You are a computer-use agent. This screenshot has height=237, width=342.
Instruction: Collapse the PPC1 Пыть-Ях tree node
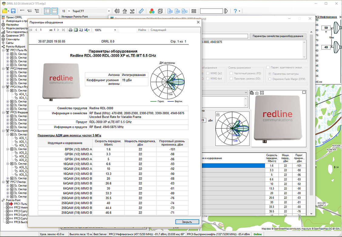(x=4, y=50)
